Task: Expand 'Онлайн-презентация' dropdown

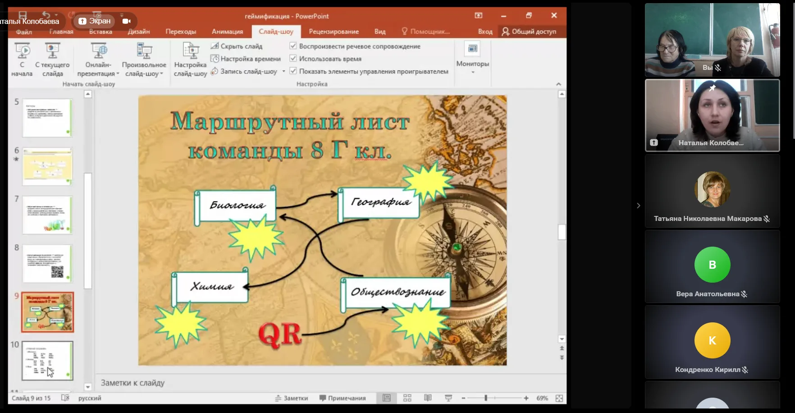Action: pyautogui.click(x=98, y=69)
